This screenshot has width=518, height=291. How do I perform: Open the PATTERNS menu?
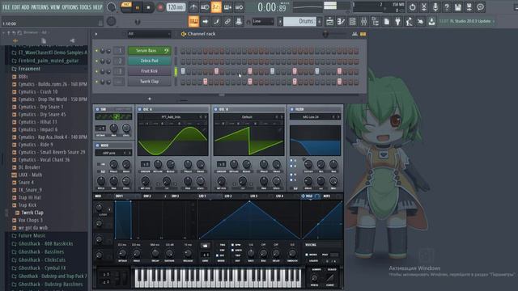pos(40,7)
